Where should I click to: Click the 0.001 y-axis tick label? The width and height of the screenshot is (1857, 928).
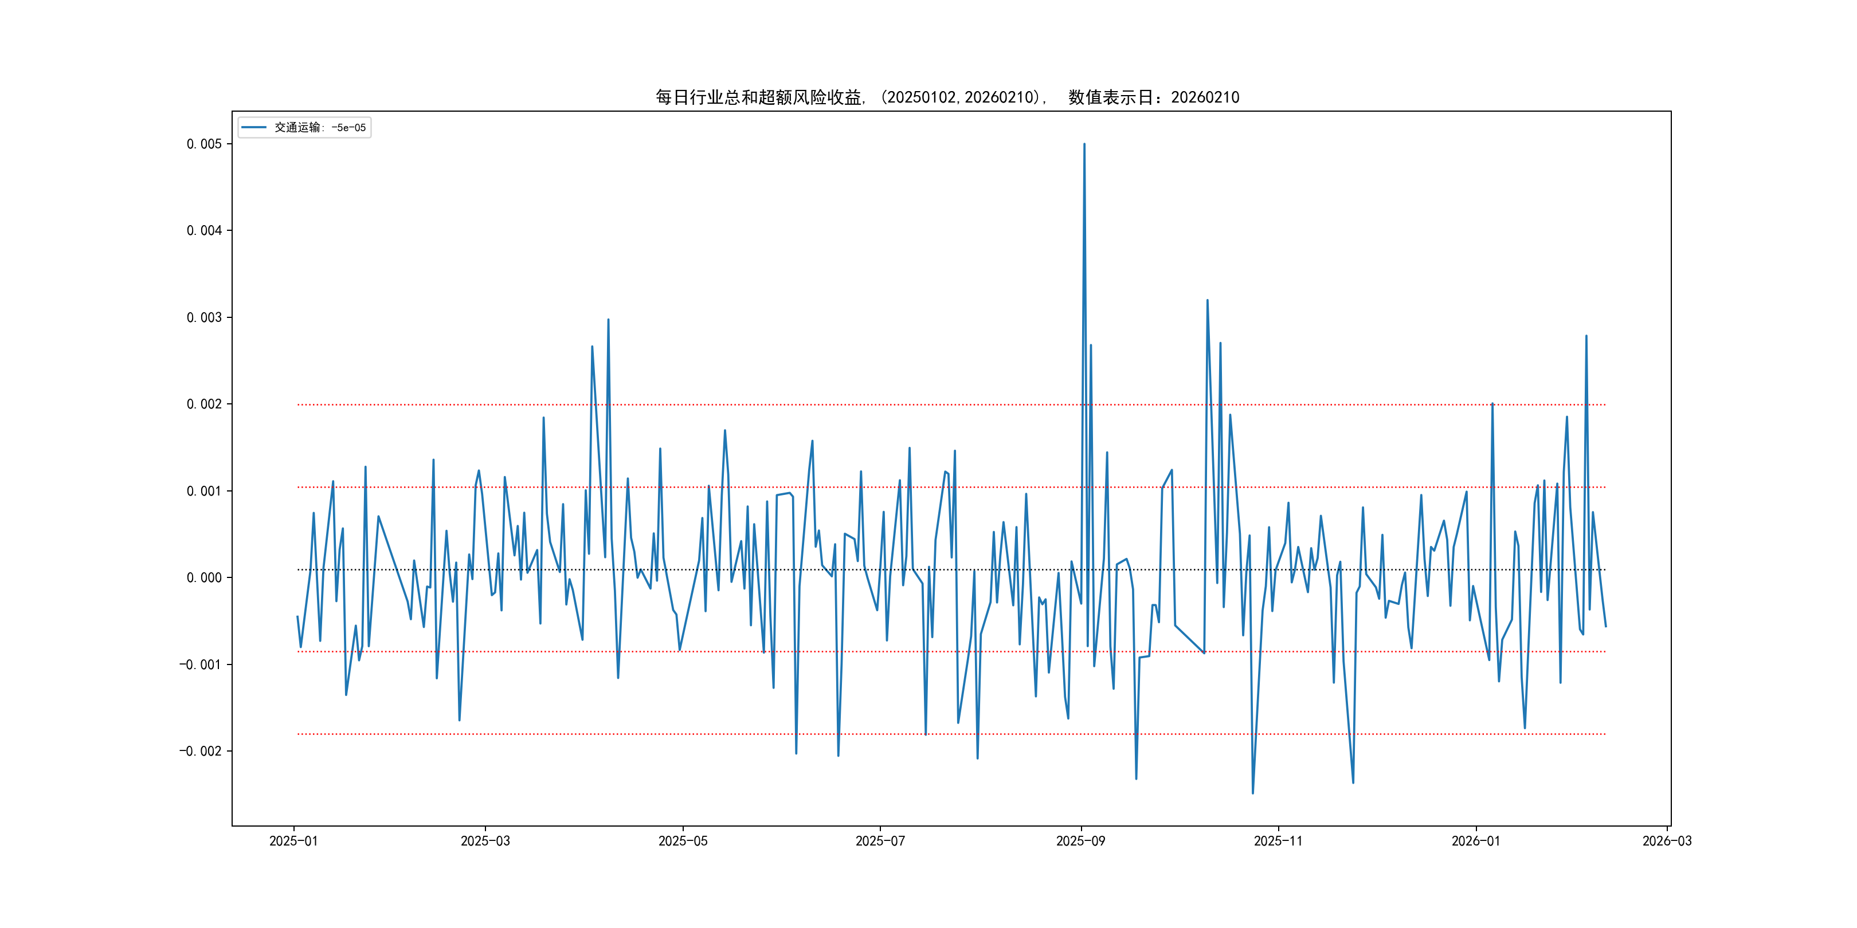point(204,491)
